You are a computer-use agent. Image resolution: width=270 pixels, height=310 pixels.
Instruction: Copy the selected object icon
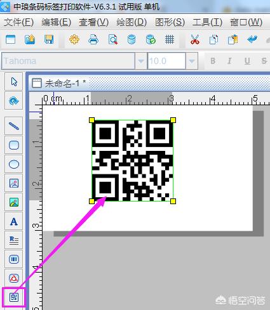click(x=213, y=39)
